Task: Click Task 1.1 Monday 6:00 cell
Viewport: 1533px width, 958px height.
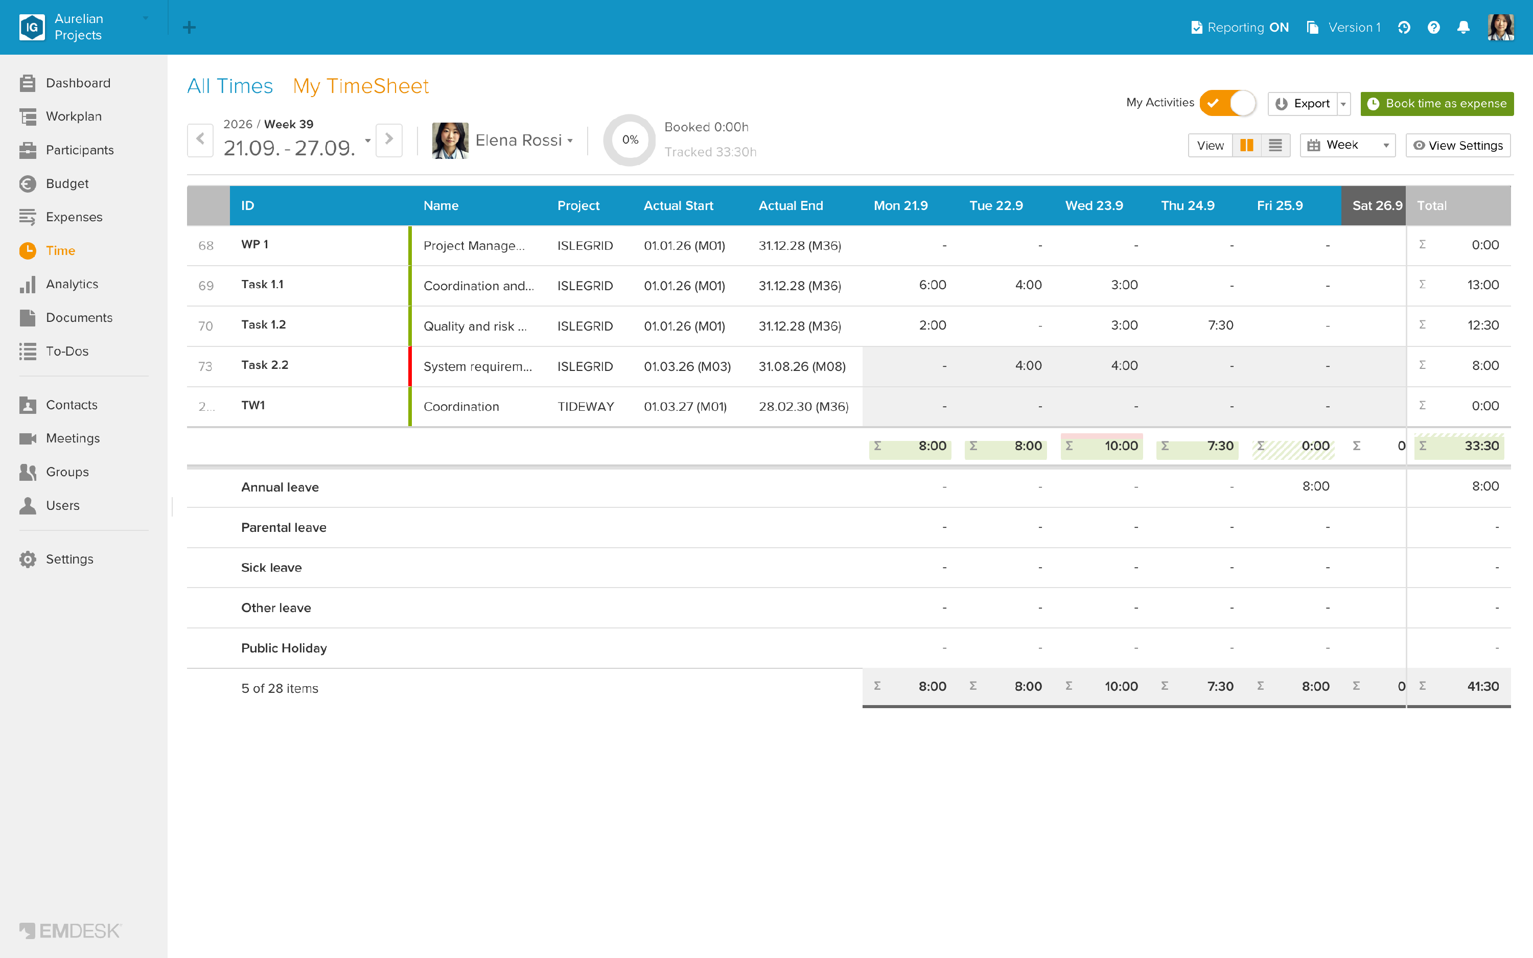Action: point(910,286)
